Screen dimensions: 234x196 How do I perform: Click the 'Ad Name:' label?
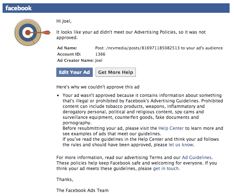pos(67,48)
